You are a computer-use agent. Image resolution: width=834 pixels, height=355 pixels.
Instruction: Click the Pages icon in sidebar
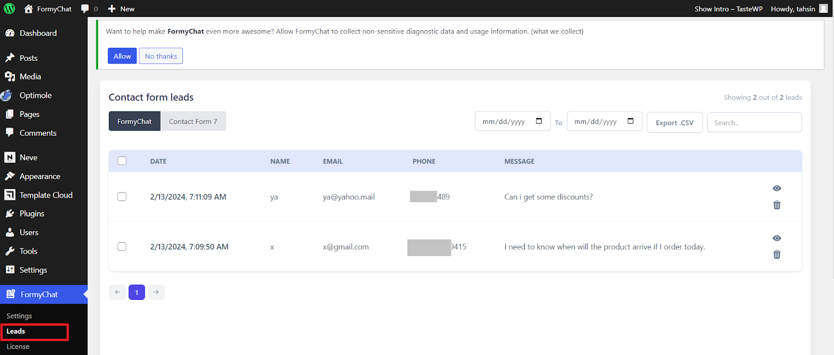9,114
